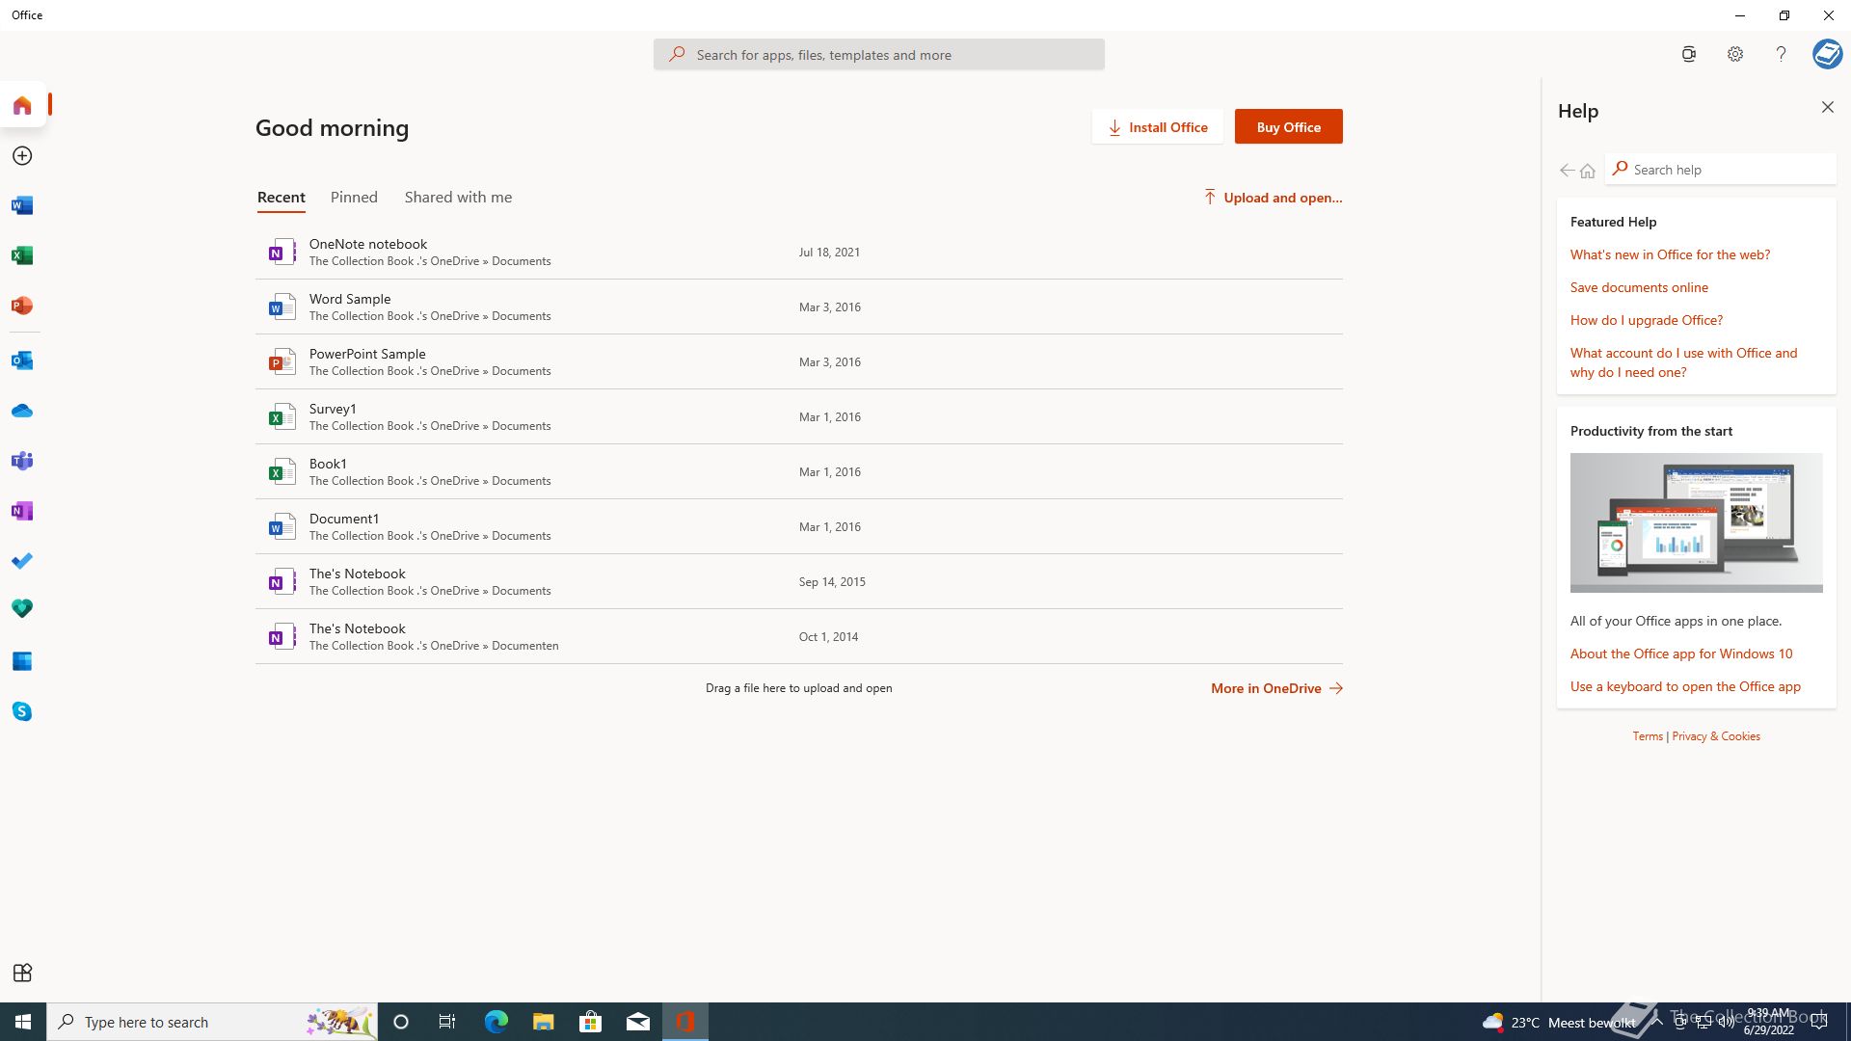
Task: Open the account profile picture
Action: coord(1827,54)
